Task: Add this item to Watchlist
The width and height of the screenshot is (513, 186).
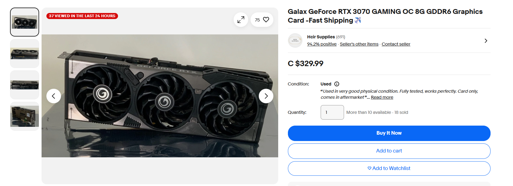Action: (x=389, y=168)
